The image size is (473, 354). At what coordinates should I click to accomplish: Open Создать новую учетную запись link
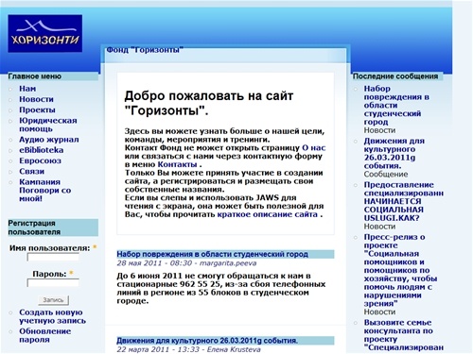coord(52,316)
